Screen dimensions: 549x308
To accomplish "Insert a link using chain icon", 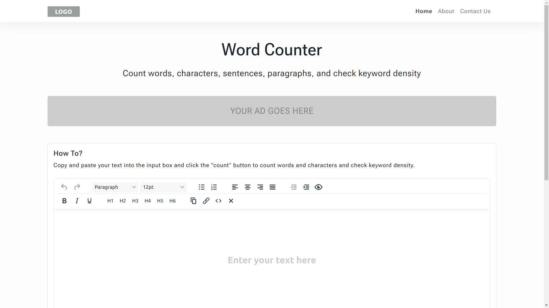I will click(x=206, y=201).
